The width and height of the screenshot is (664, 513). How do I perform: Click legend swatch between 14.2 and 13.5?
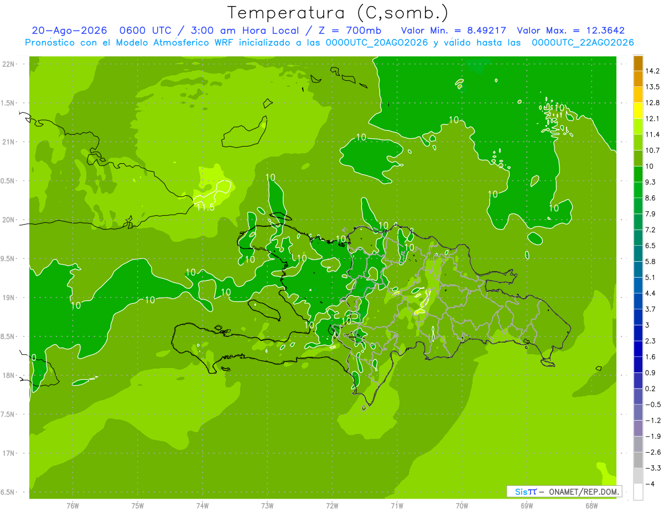638,79
